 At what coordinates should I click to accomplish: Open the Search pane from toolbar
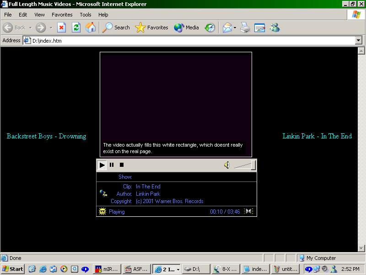click(x=116, y=27)
